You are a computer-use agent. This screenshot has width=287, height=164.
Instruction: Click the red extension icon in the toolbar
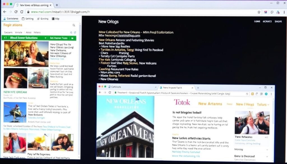pos(265,12)
